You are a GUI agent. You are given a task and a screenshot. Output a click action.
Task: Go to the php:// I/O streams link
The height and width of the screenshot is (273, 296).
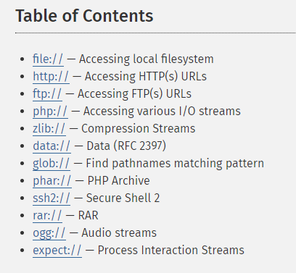click(50, 112)
